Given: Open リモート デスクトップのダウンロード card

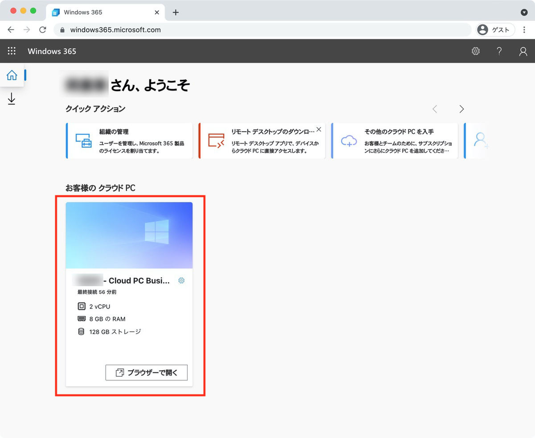Looking at the screenshot, I should coord(262,141).
